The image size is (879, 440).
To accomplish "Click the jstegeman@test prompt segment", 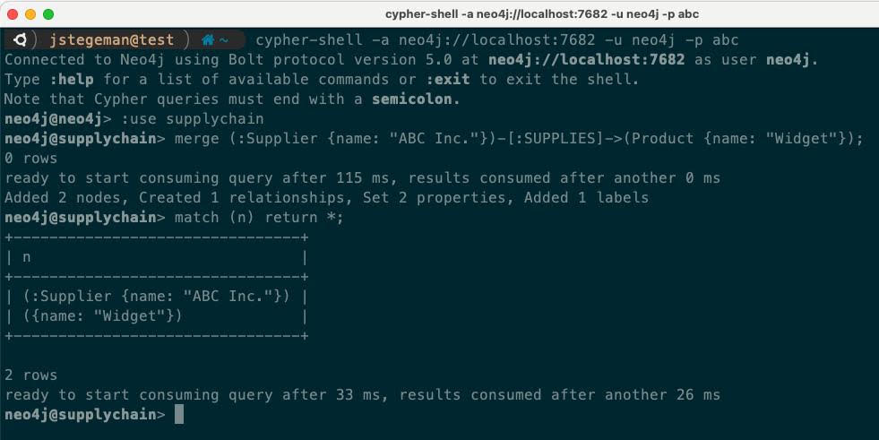I will [112, 39].
